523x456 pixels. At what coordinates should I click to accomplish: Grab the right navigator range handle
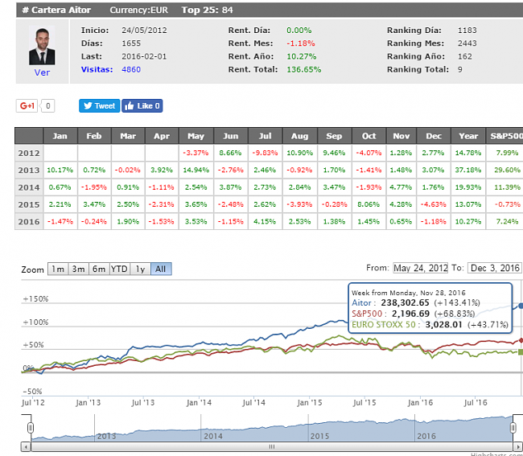(513, 428)
